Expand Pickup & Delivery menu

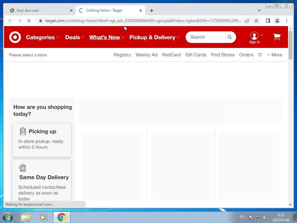(x=154, y=37)
